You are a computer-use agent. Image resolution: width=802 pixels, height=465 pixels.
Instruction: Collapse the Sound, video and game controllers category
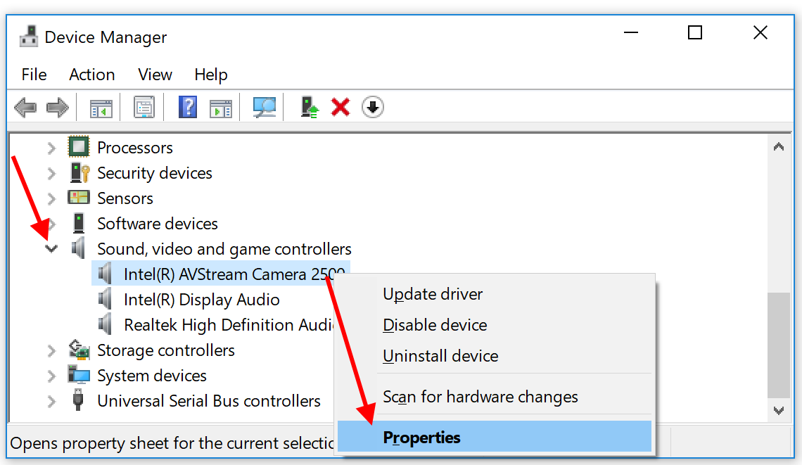51,248
